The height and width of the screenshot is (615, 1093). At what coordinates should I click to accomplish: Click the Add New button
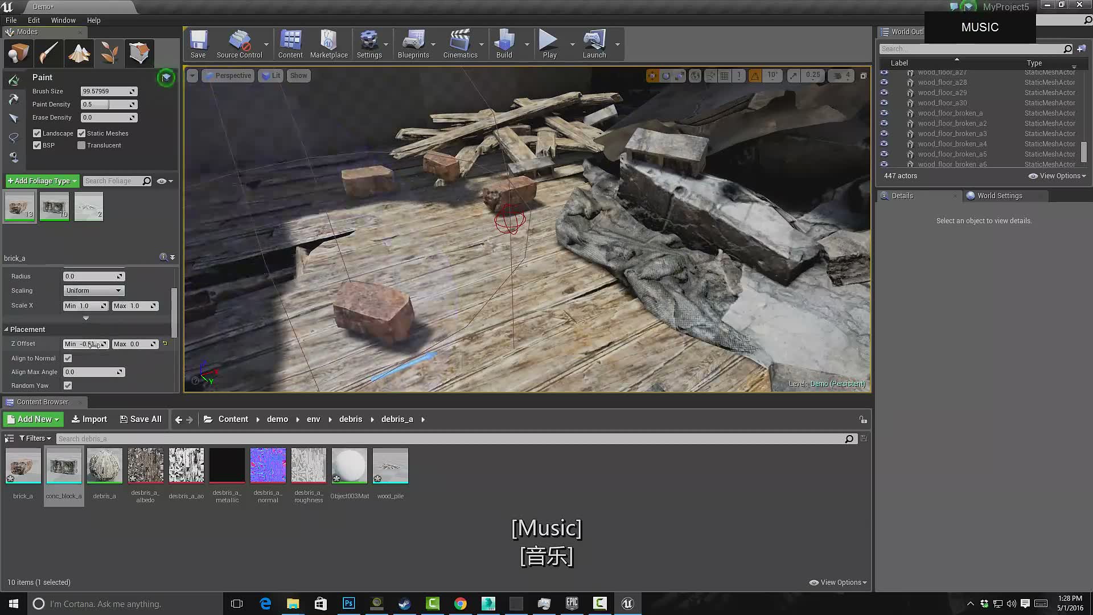point(34,419)
